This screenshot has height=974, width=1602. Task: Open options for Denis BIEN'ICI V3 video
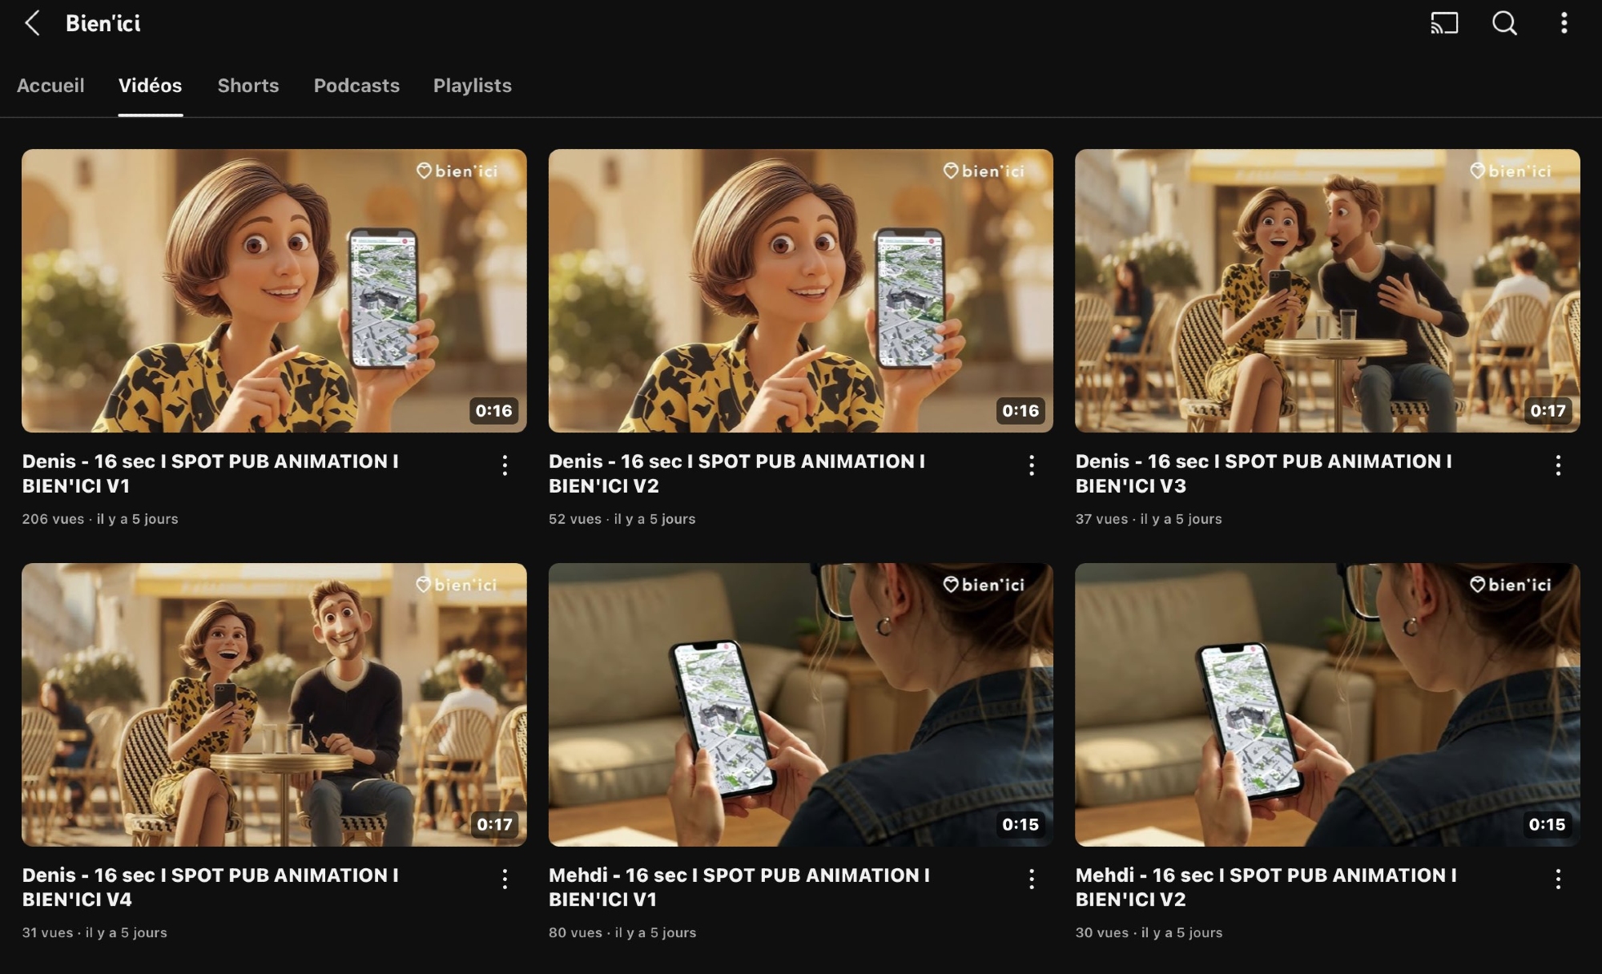(x=1558, y=465)
